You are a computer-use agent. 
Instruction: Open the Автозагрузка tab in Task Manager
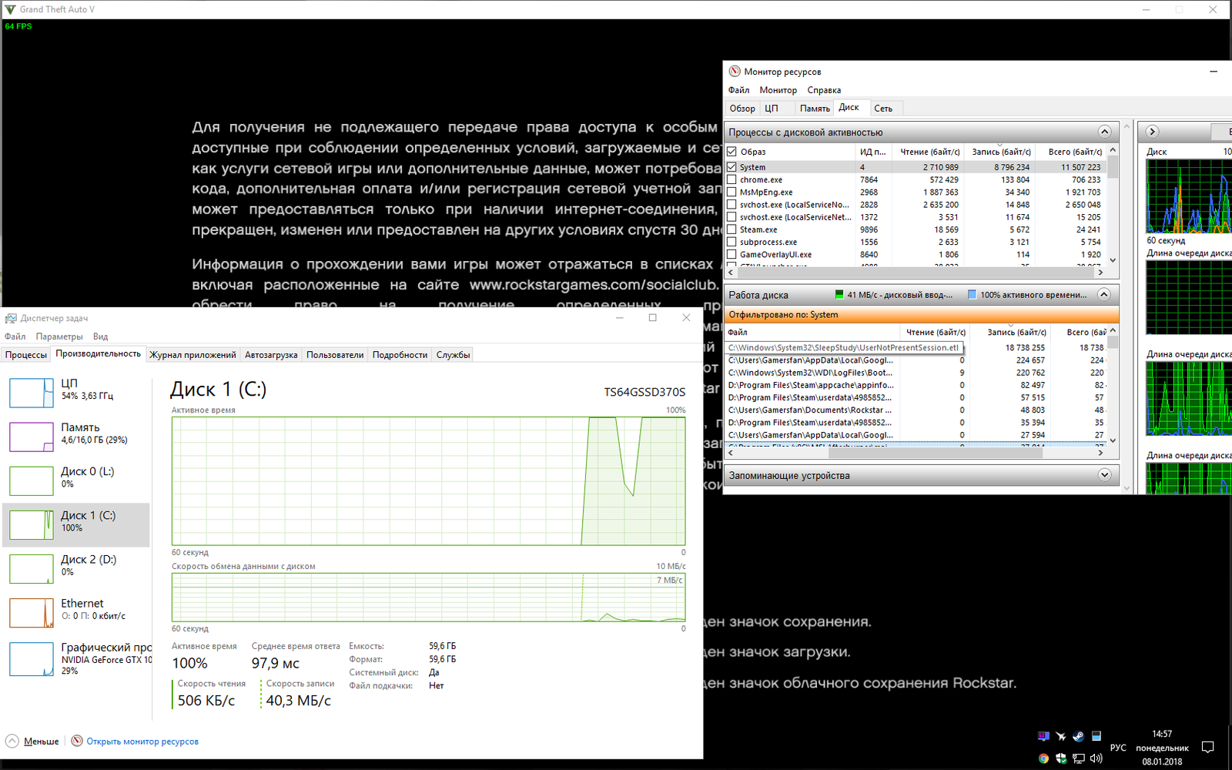point(271,355)
